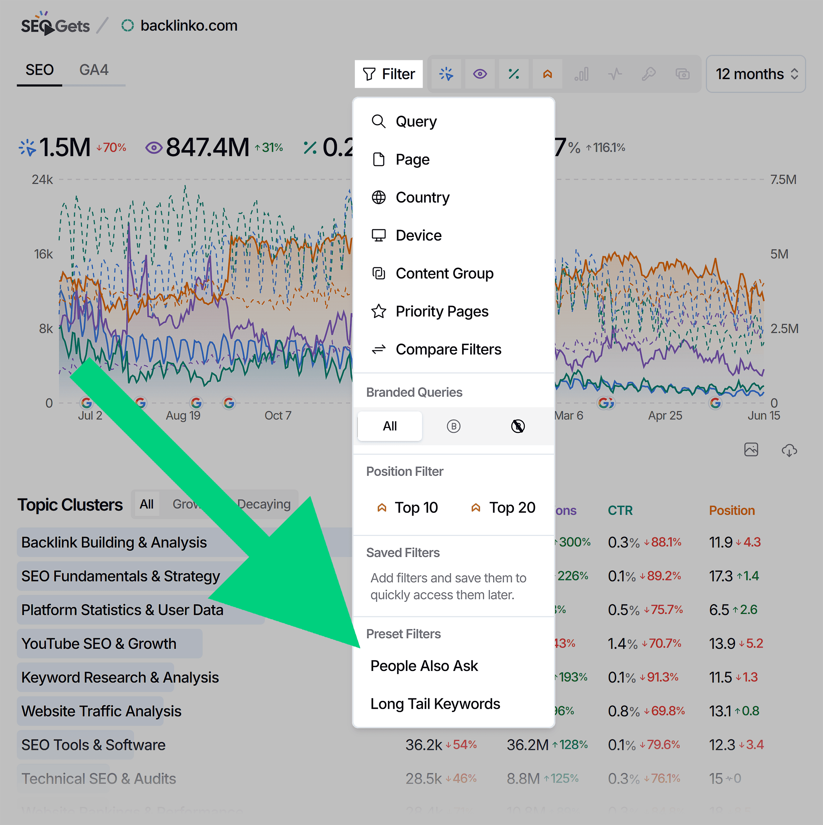Click the export chart image icon
This screenshot has width=823, height=825.
751,450
